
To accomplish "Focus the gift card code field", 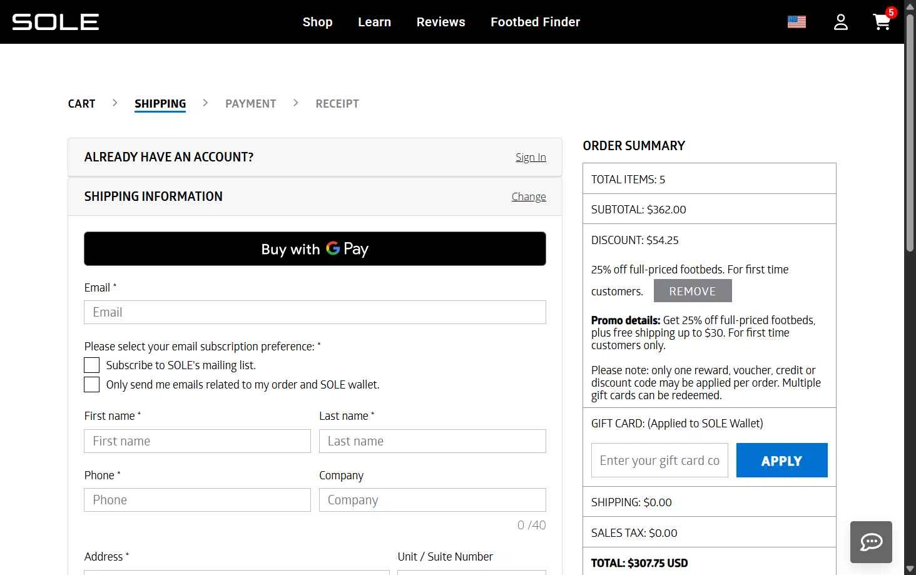I will pos(659,461).
